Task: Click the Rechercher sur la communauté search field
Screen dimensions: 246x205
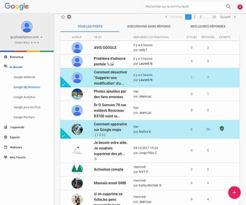Action: [184, 6]
